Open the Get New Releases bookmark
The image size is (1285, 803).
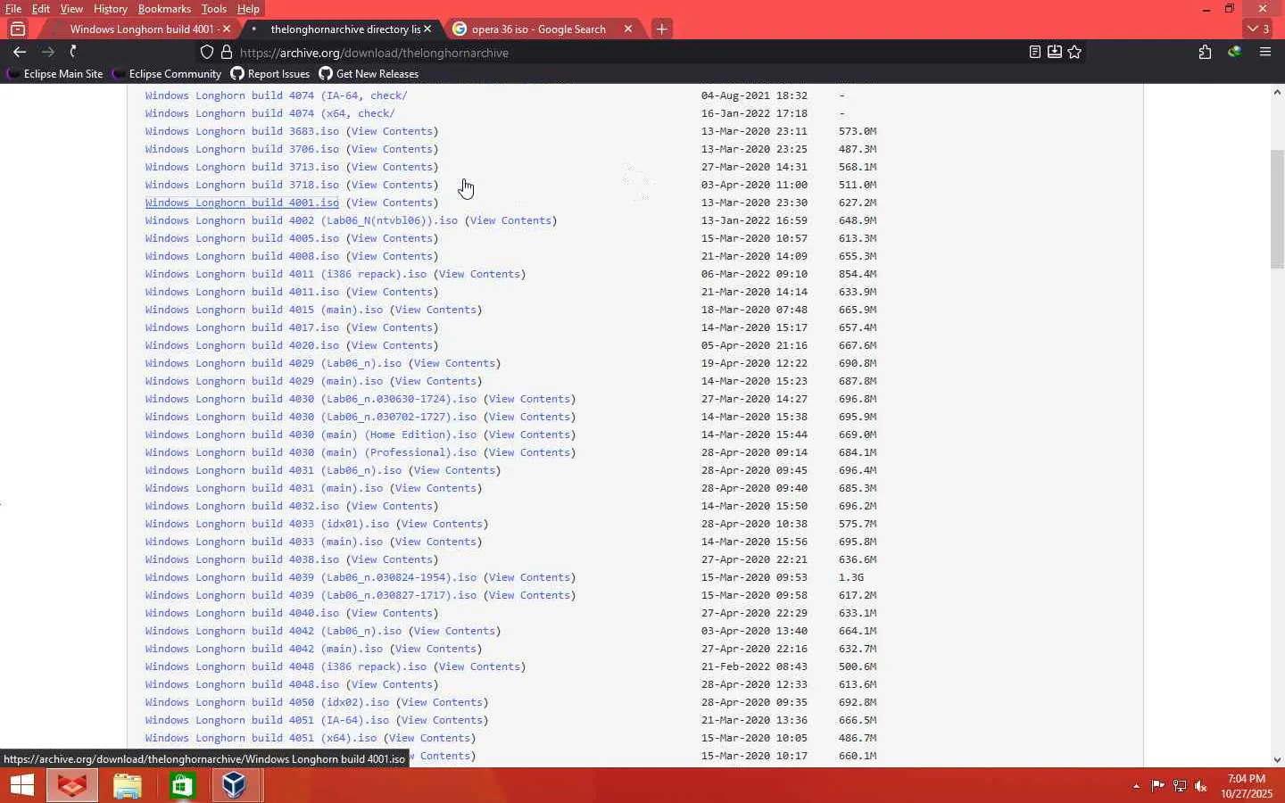(x=369, y=74)
